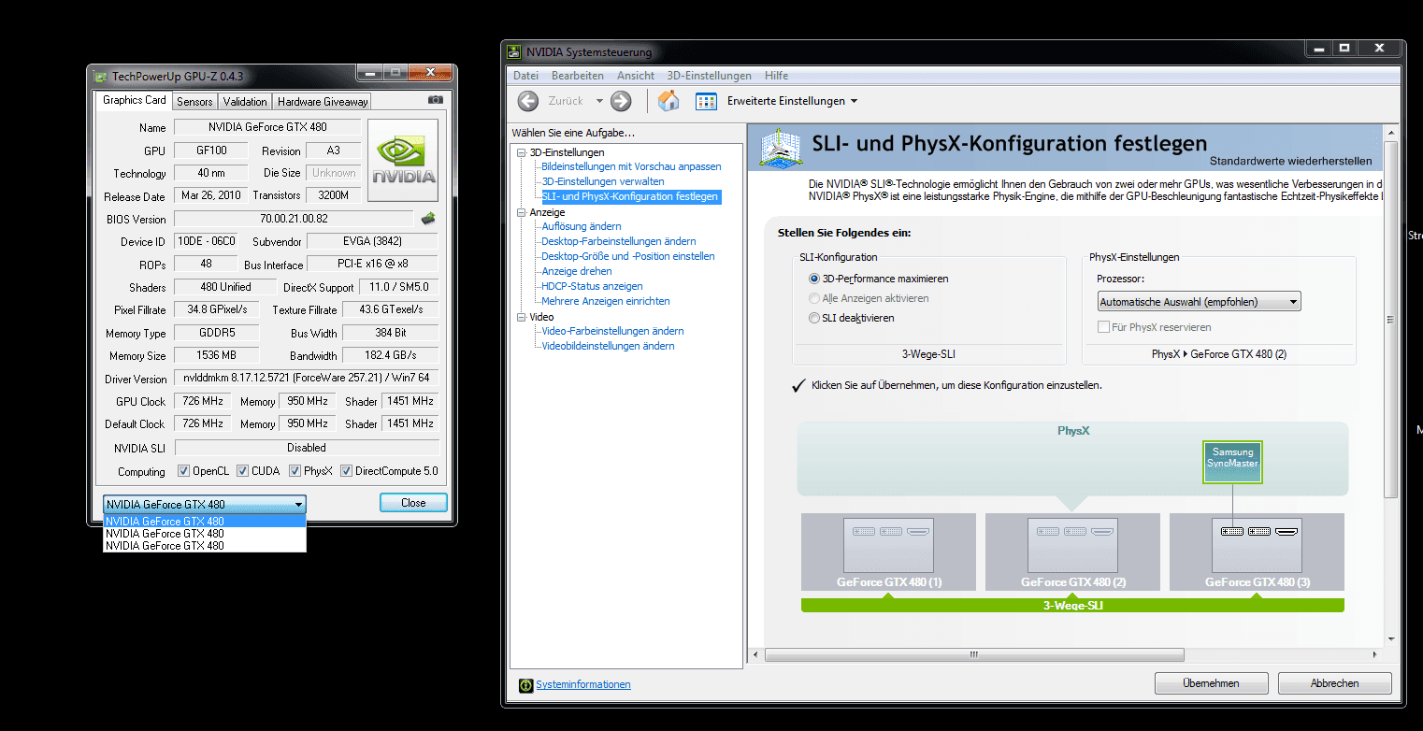Toggle the PhysX checkbox in GPU-Z
Image resolution: width=1423 pixels, height=731 pixels.
(295, 471)
